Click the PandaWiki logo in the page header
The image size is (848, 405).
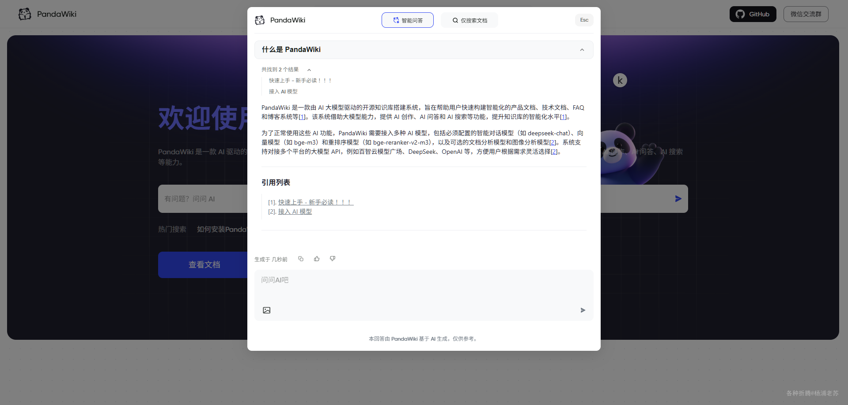[47, 14]
